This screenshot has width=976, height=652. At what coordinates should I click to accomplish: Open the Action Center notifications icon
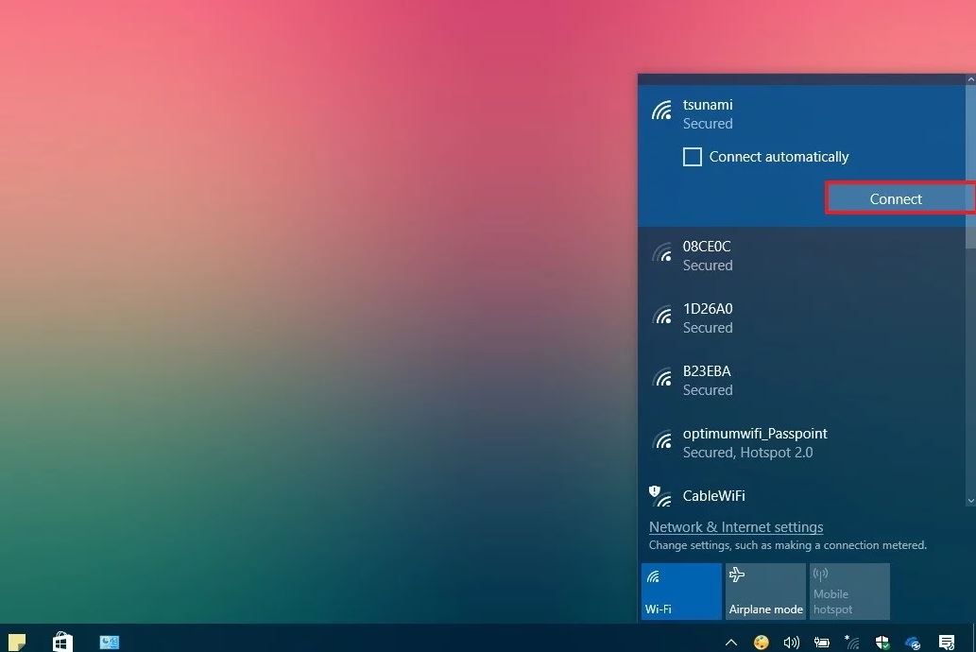947,642
